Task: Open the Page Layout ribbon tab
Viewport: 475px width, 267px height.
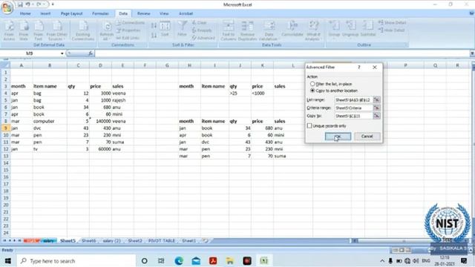Action: (71, 13)
